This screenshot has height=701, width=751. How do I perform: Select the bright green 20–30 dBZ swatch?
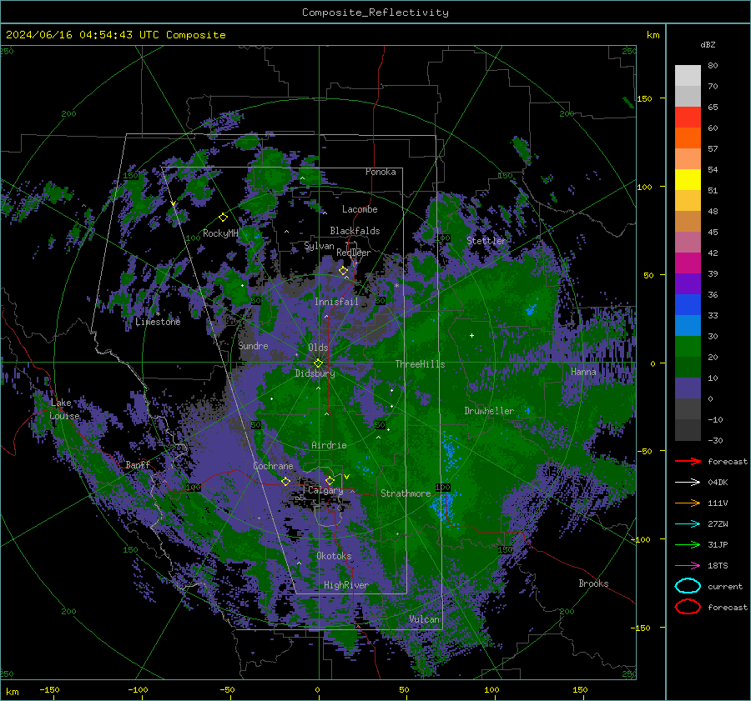688,347
